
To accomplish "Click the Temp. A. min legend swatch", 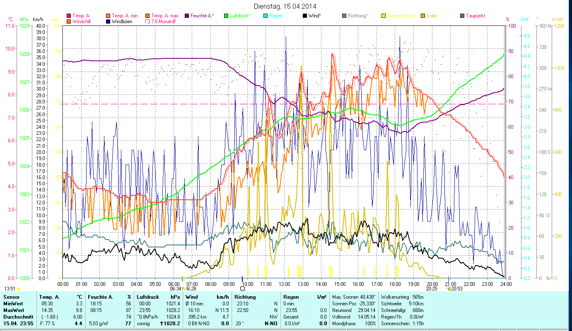I will pos(109,16).
